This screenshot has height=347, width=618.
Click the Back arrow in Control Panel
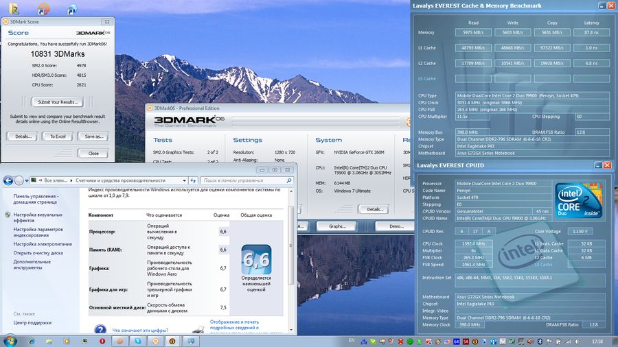pos(8,180)
